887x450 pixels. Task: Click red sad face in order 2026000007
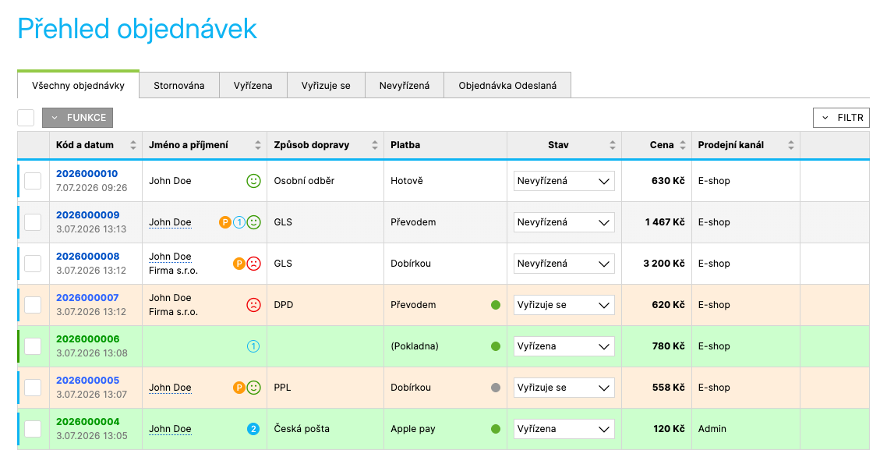[254, 304]
